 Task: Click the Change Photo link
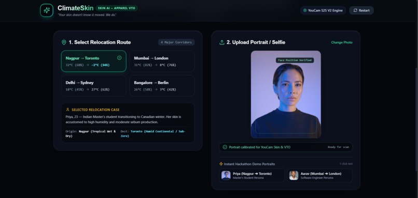click(x=342, y=42)
